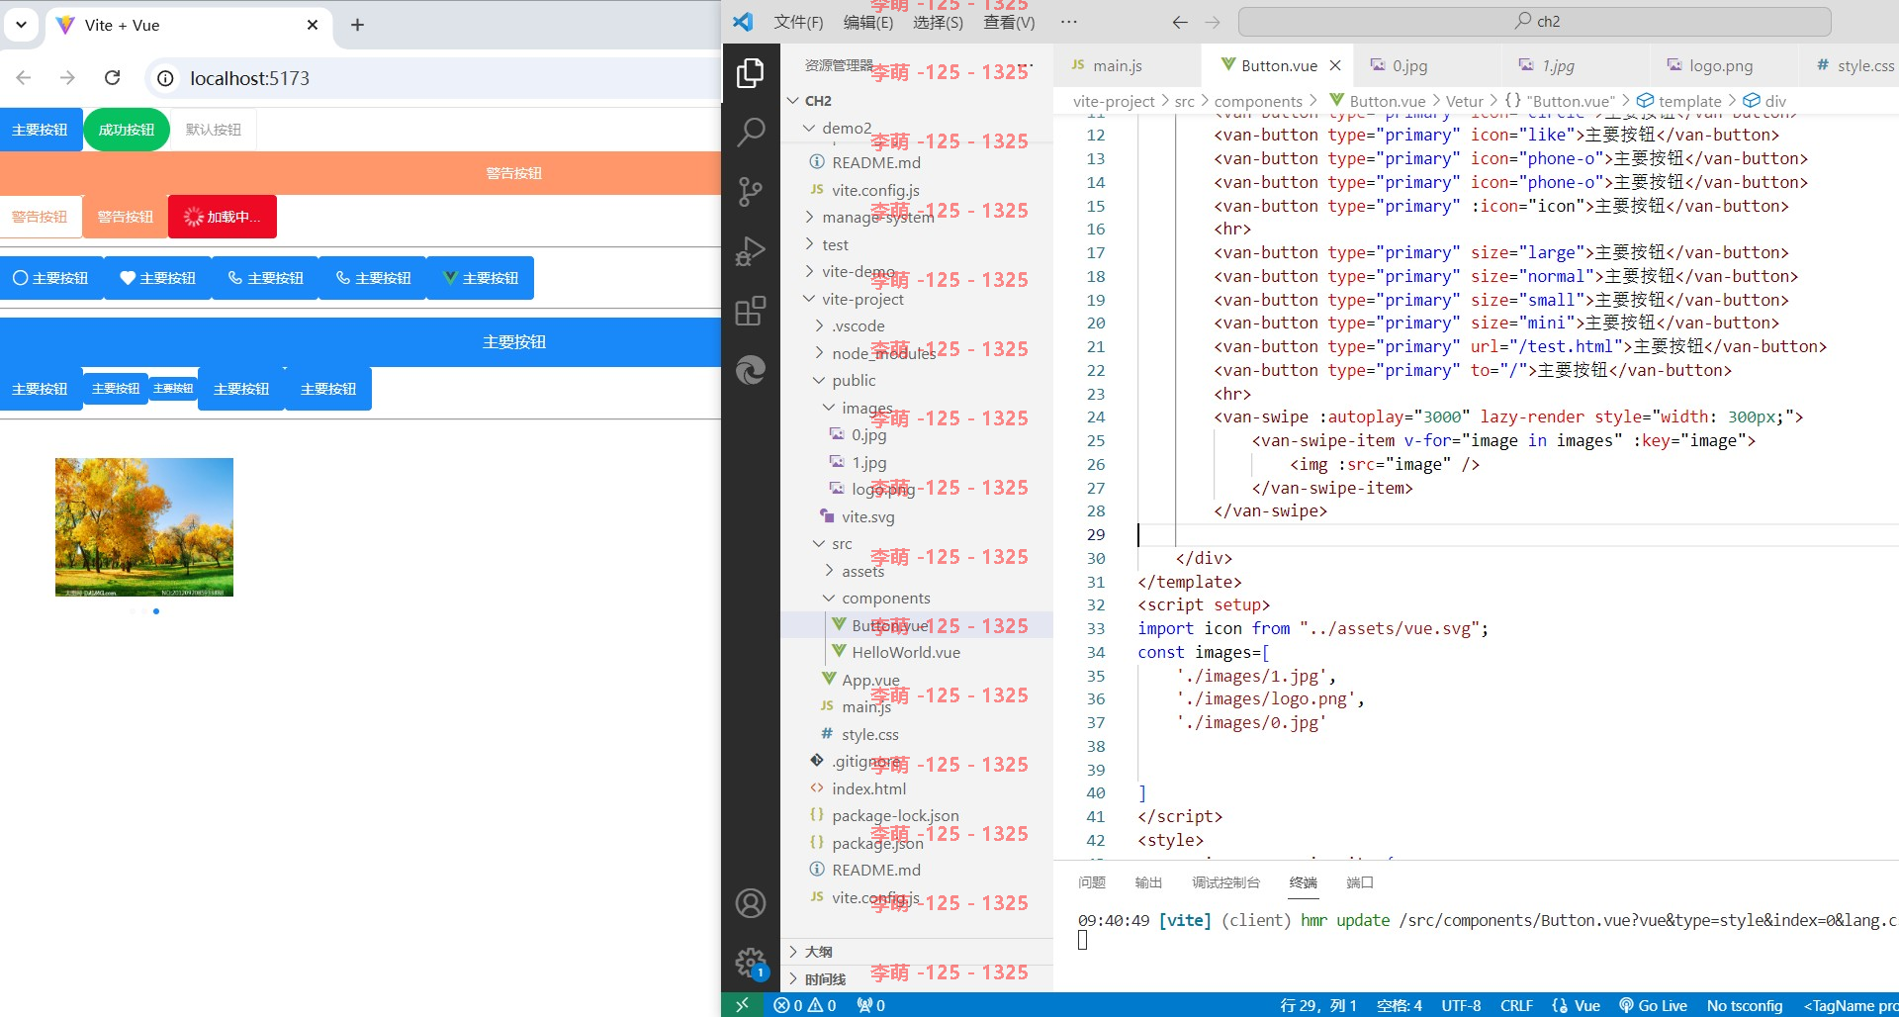
Task: Expand the manage-system folder
Action: pyautogui.click(x=809, y=217)
